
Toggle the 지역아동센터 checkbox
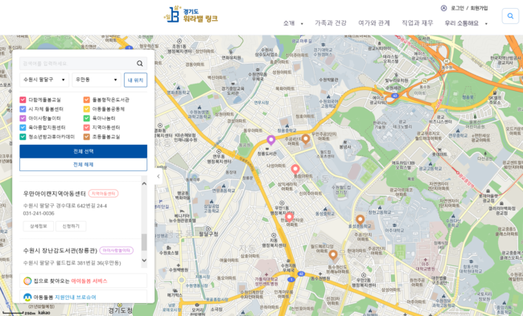click(86, 127)
